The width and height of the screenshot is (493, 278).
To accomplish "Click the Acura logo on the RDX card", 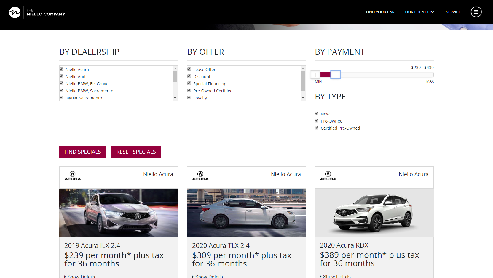I will pos(328,176).
